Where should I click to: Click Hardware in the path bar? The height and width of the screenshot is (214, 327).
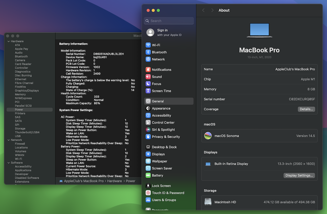pos(114,181)
